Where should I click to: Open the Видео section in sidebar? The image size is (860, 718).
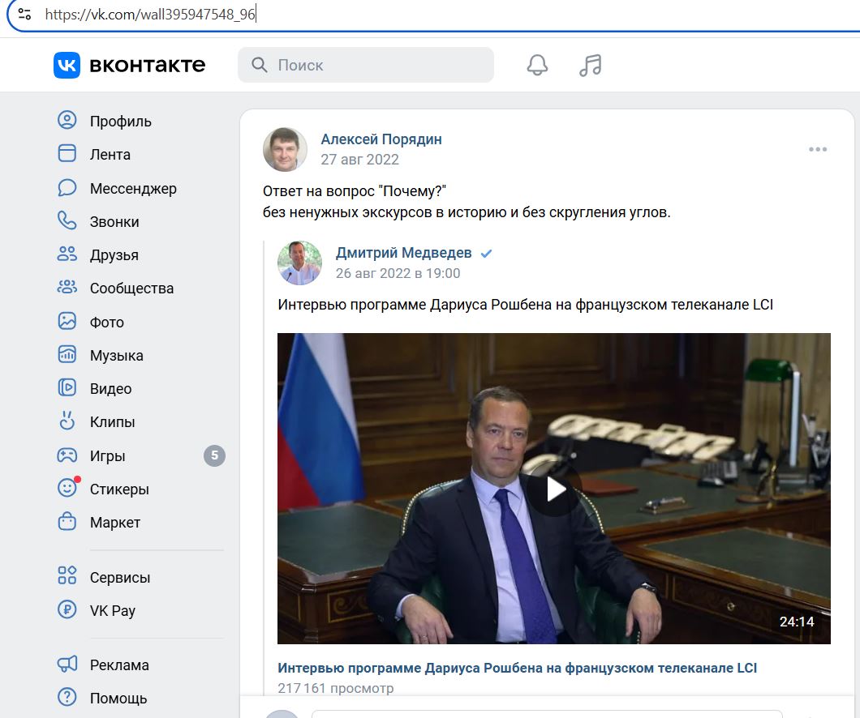pyautogui.click(x=111, y=388)
